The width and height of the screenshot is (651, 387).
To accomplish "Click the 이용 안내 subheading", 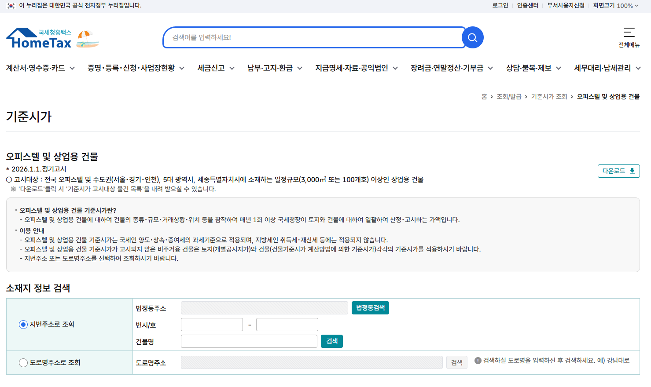I will click(32, 231).
